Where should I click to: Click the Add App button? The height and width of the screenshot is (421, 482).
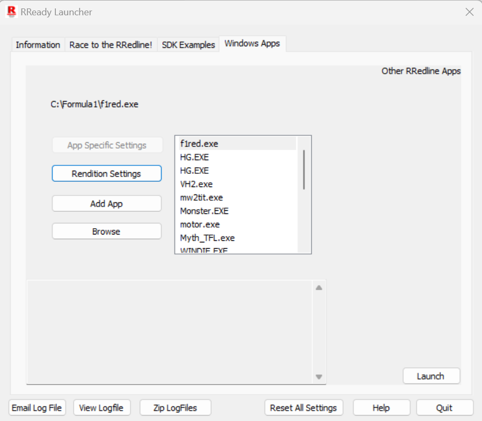[106, 203]
